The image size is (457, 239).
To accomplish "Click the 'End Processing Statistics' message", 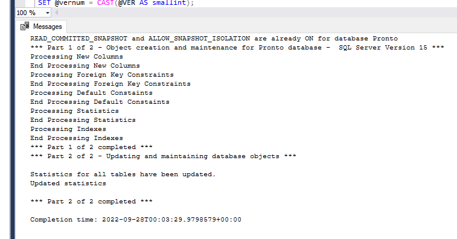I will point(83,120).
